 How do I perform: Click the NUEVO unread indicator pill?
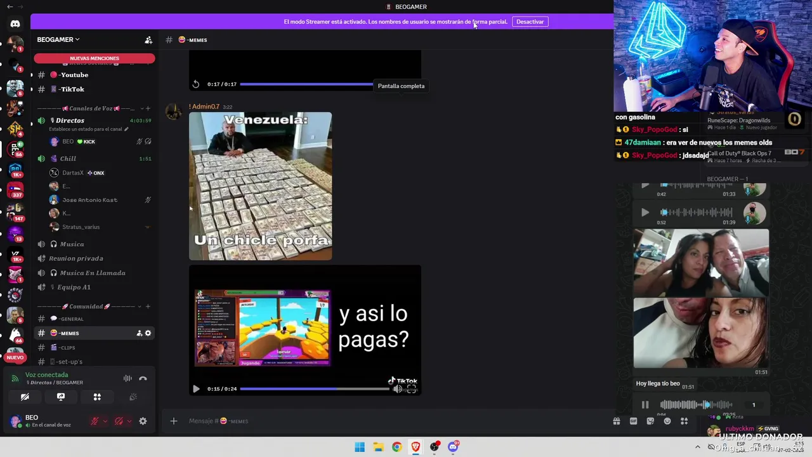(x=15, y=357)
